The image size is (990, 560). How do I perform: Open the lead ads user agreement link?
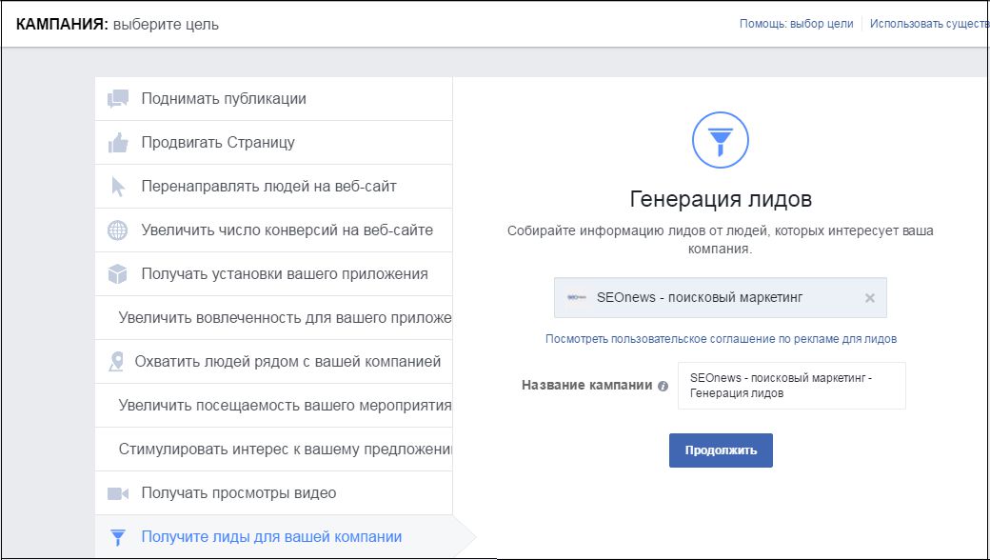point(721,339)
